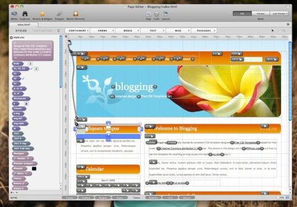Switch to Preview mode
Viewport: 297px width, 207px height.
click(260, 14)
